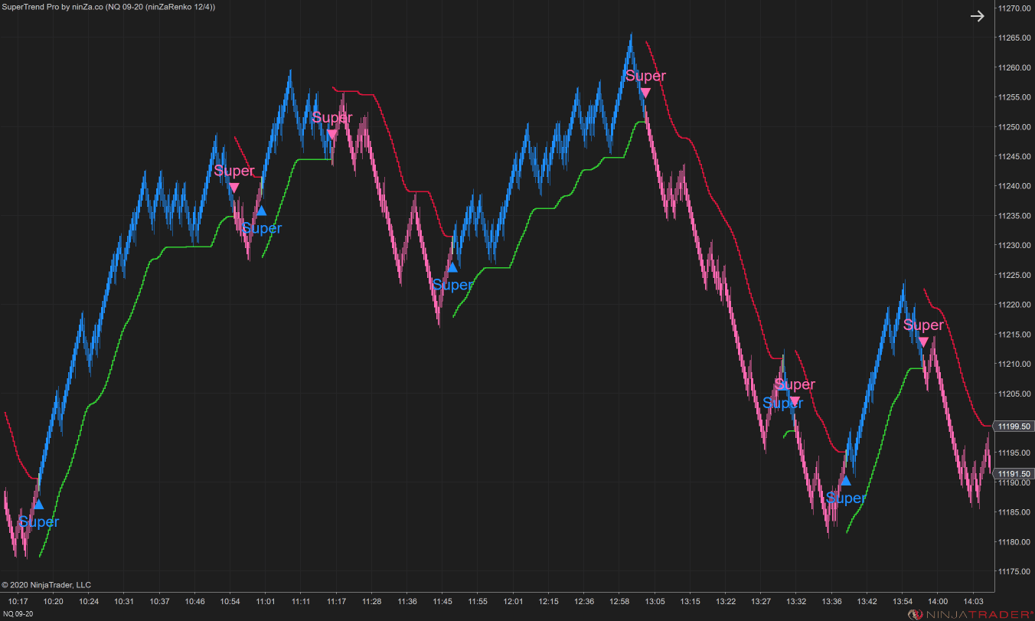Click the 13:42 time axis label
The height and width of the screenshot is (621, 1035).
coord(867,601)
